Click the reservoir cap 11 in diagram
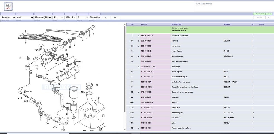 point(89,85)
